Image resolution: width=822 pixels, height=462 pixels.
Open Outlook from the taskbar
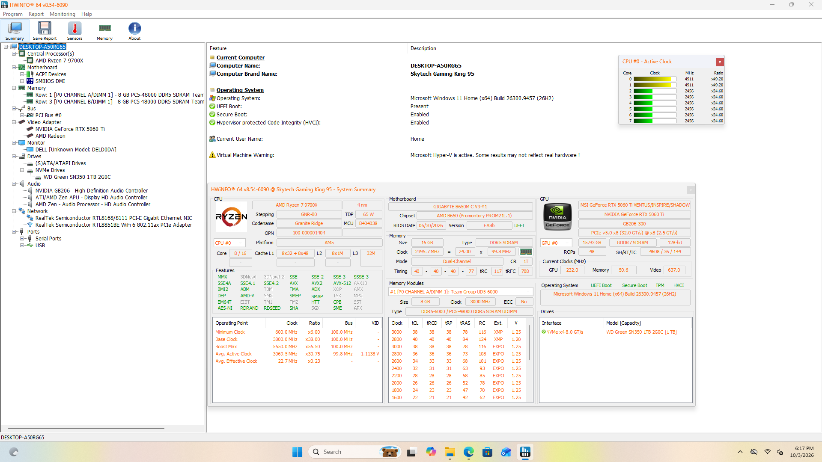[x=506, y=452]
